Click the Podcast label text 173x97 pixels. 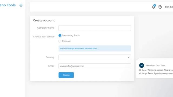(x=66, y=41)
